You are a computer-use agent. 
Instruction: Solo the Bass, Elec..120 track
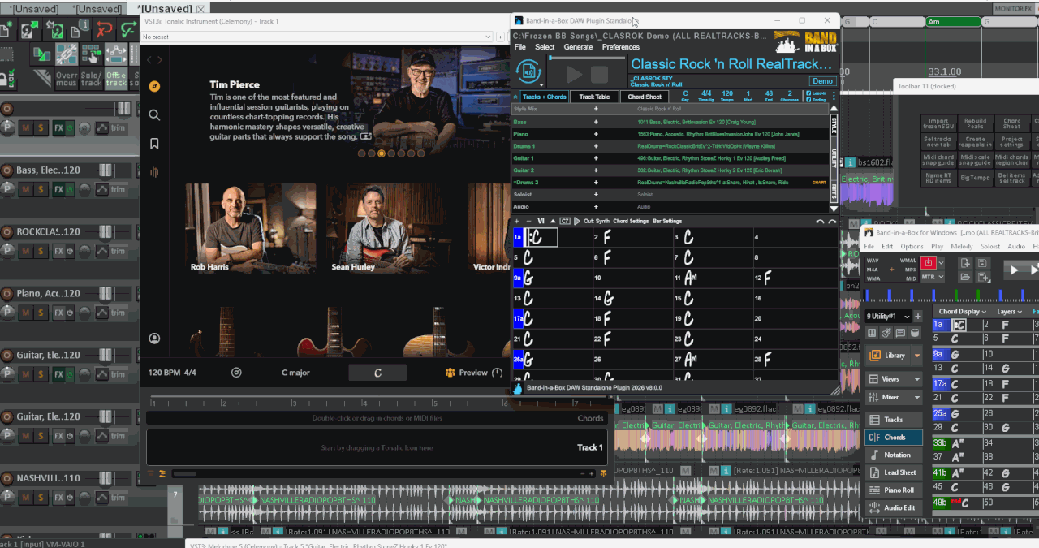40,190
